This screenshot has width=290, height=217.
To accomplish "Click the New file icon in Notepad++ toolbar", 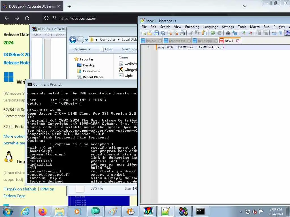I will (x=144, y=33).
